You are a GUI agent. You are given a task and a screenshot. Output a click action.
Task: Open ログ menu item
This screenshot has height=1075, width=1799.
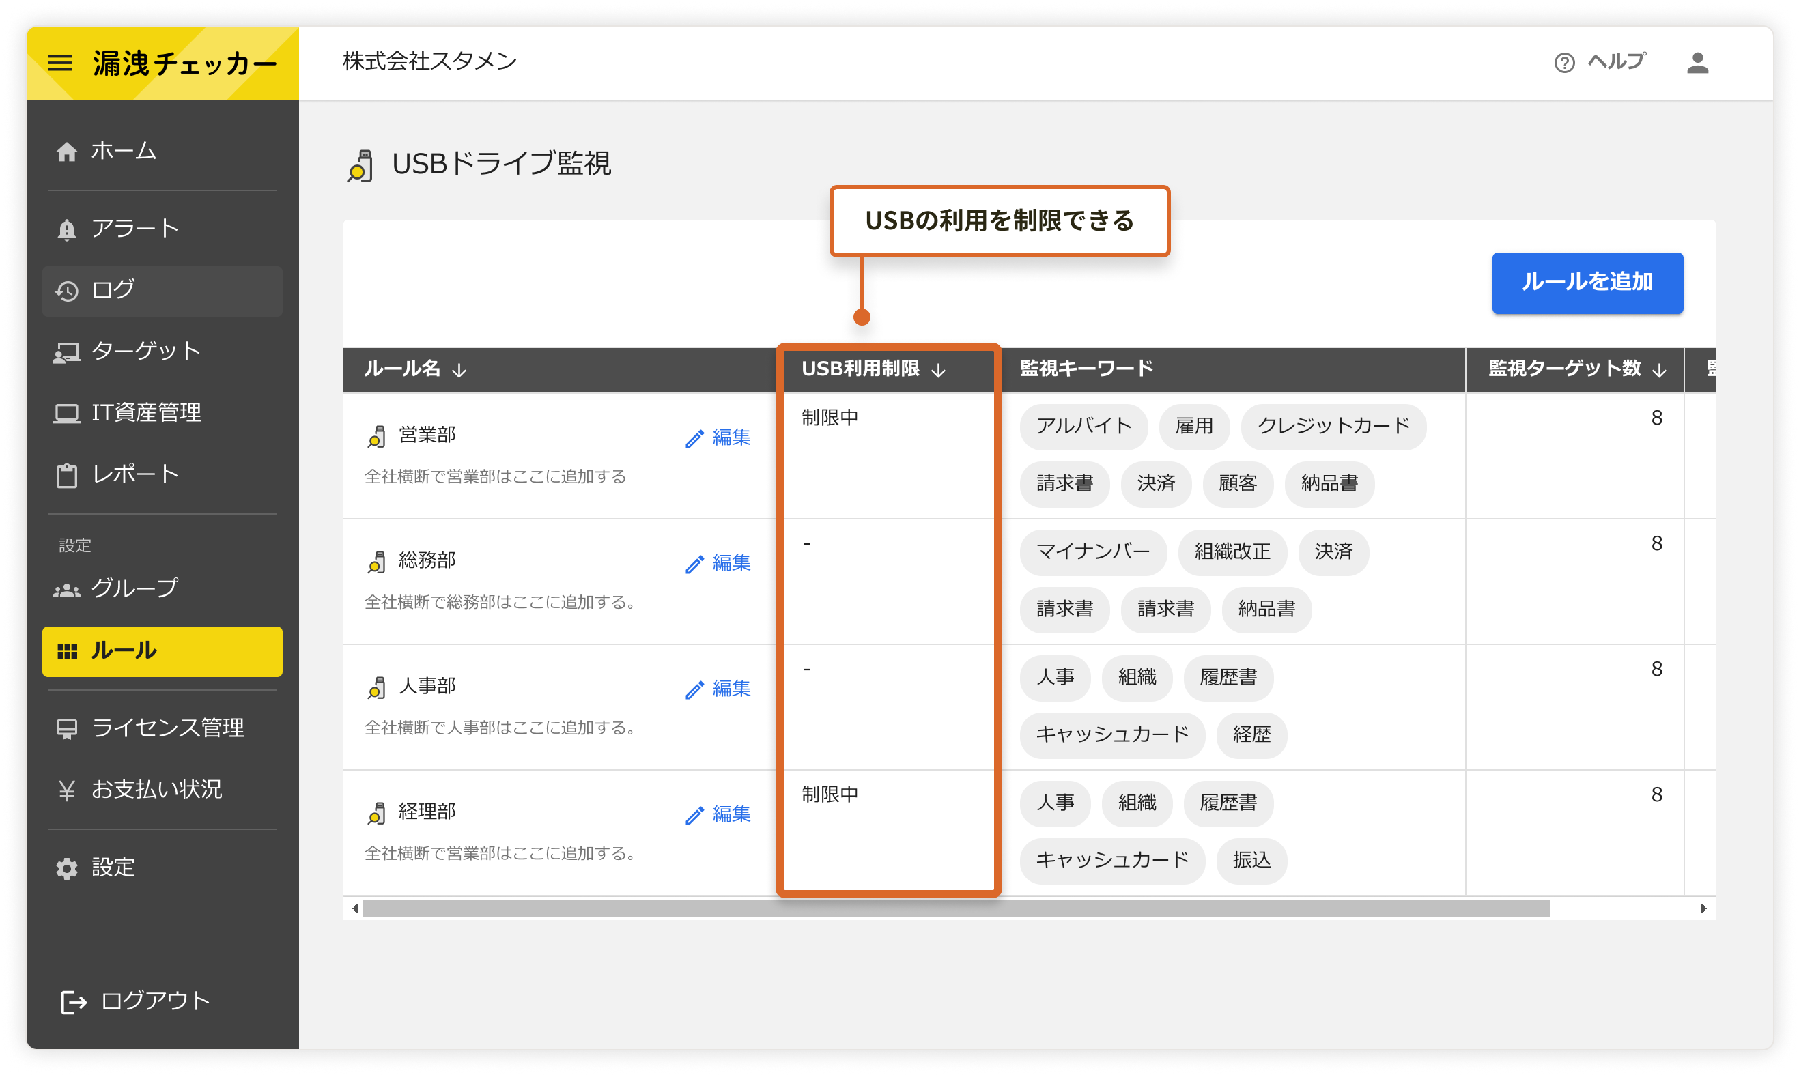(162, 291)
